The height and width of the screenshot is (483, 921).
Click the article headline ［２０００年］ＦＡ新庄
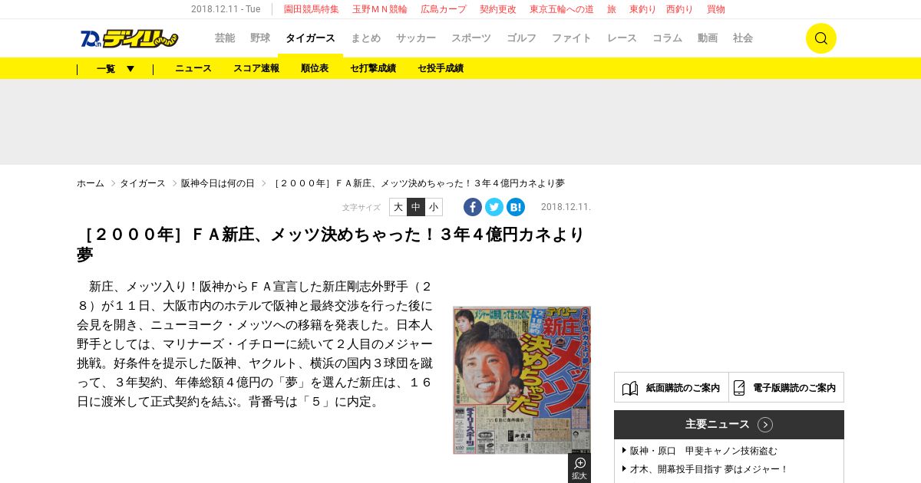[331, 244]
